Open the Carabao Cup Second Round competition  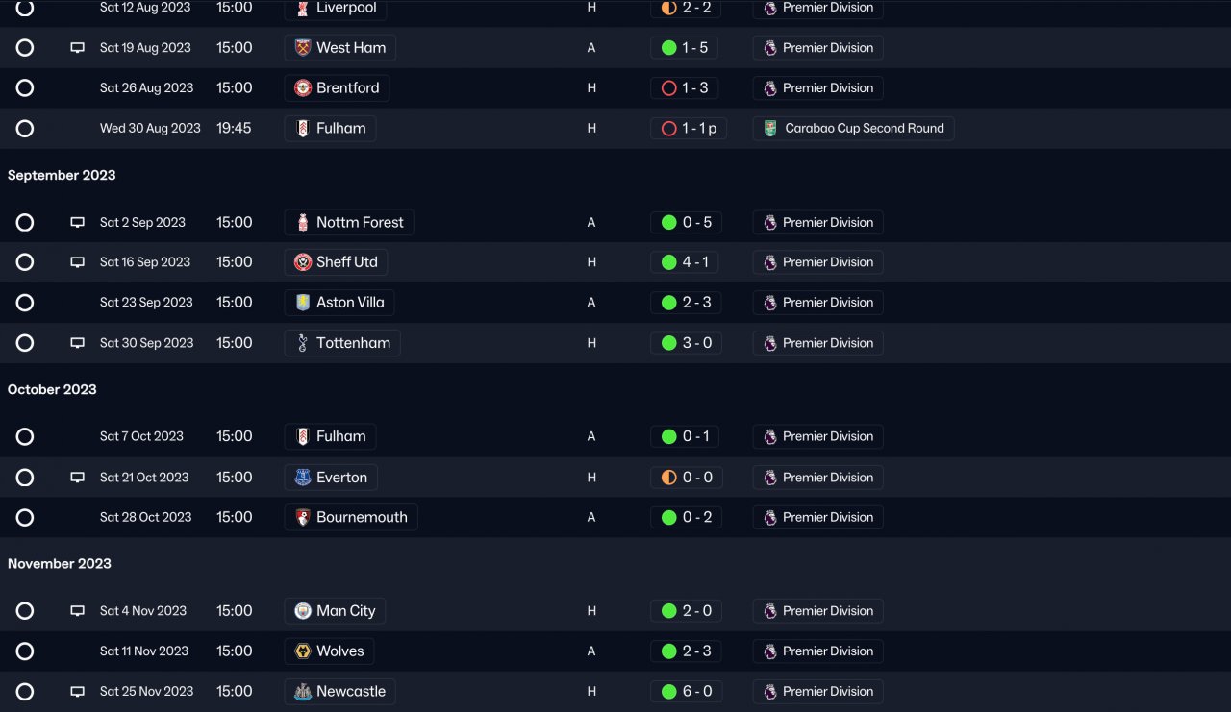coord(854,129)
